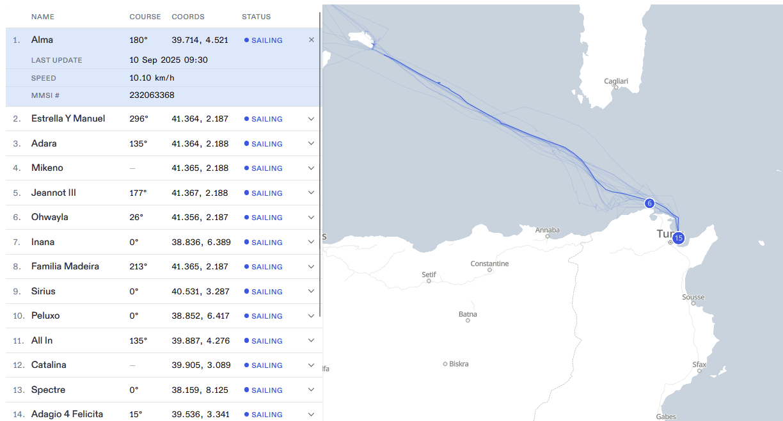
Task: Select the Jeannot III boat name
Action: tap(54, 193)
